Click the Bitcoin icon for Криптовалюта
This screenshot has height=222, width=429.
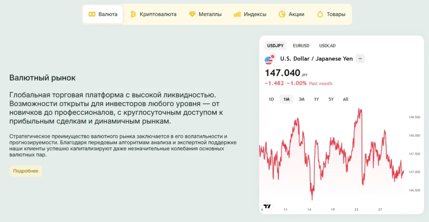pyautogui.click(x=133, y=14)
